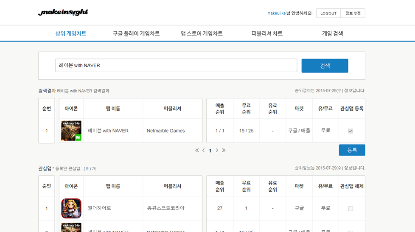Click the makeinsight logo
The image size is (415, 232).
click(x=63, y=12)
